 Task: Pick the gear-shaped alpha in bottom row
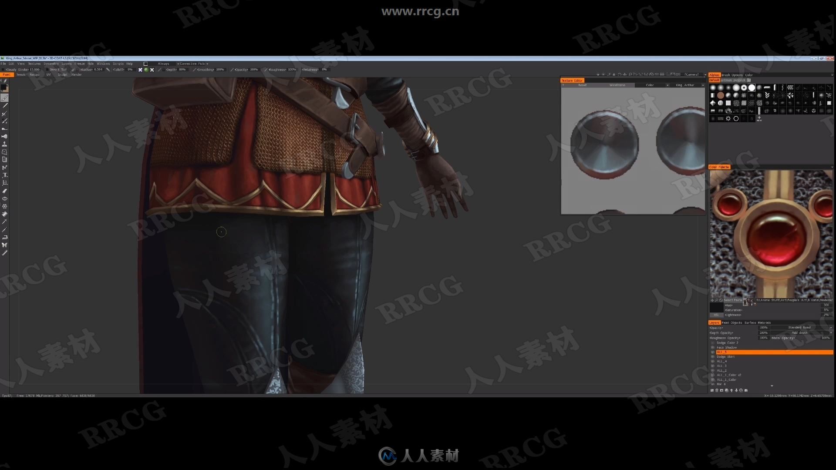click(728, 118)
